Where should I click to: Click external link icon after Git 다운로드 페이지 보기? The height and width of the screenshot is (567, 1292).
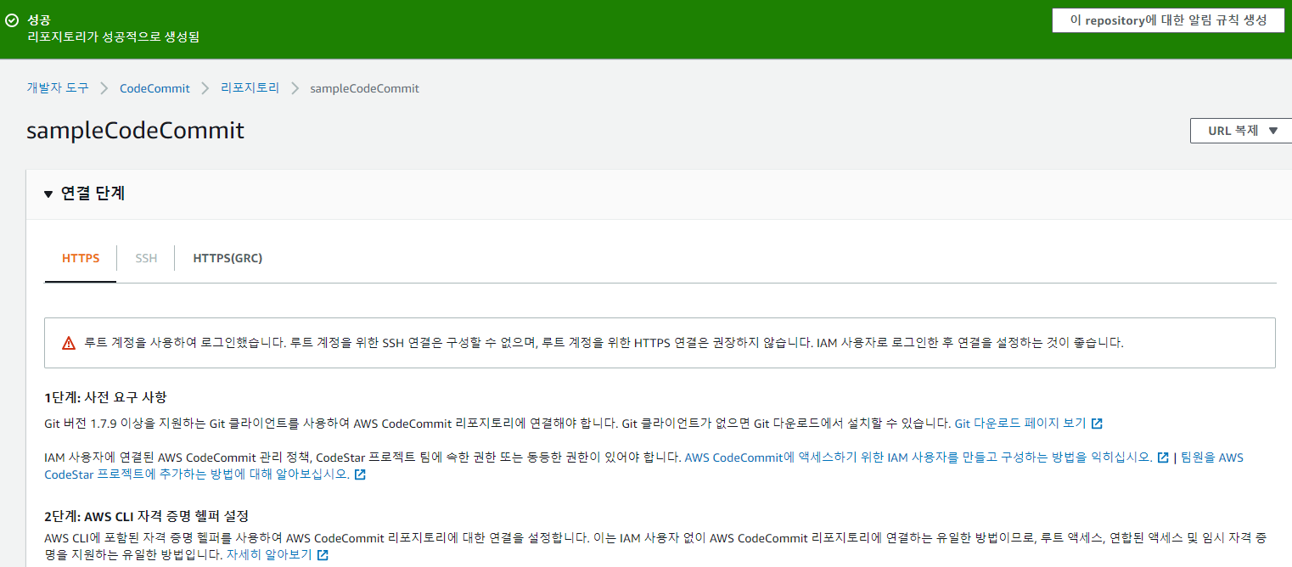tap(1097, 423)
